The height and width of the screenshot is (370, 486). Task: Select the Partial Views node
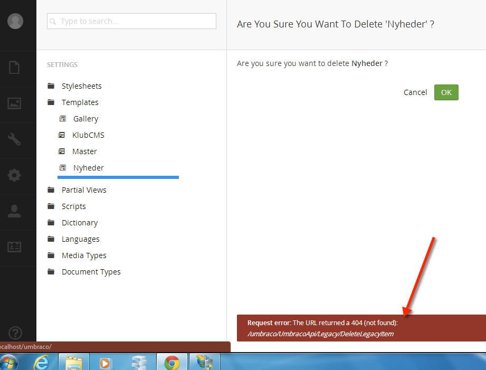coord(84,190)
